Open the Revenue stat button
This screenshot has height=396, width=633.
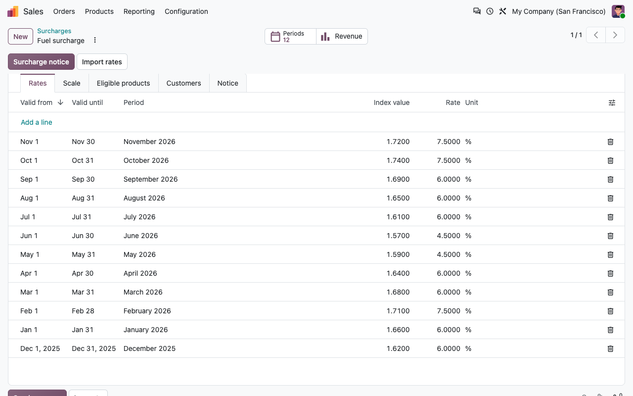[342, 36]
